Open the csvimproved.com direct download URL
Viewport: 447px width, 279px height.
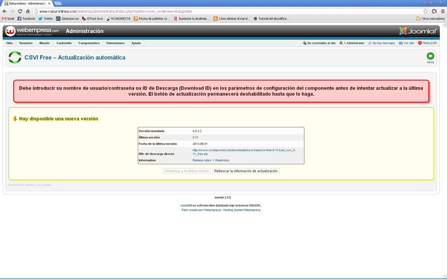[x=244, y=152]
